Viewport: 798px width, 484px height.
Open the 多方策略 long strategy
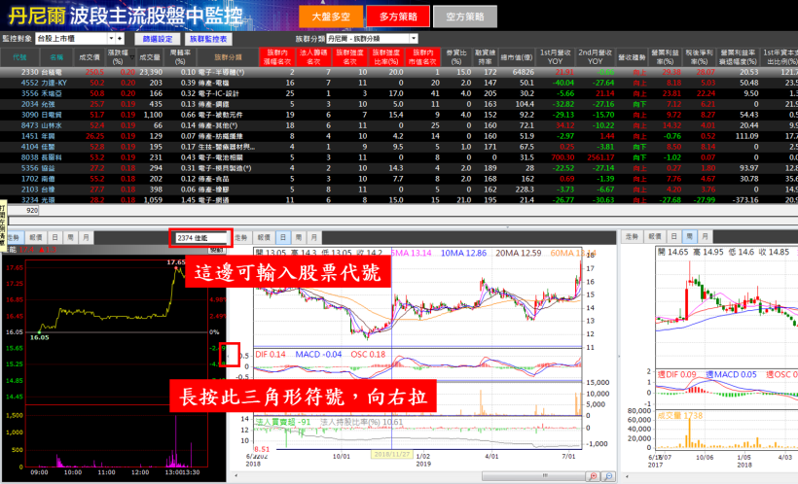398,17
